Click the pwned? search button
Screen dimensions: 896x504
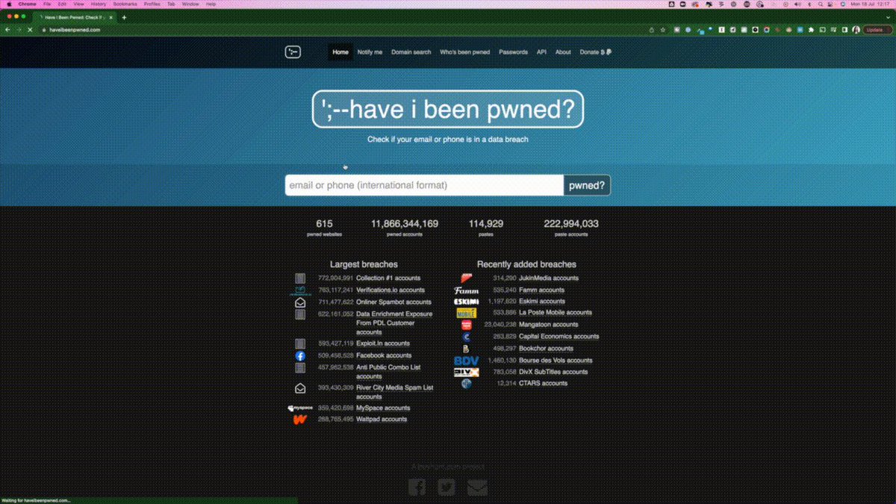pos(587,185)
